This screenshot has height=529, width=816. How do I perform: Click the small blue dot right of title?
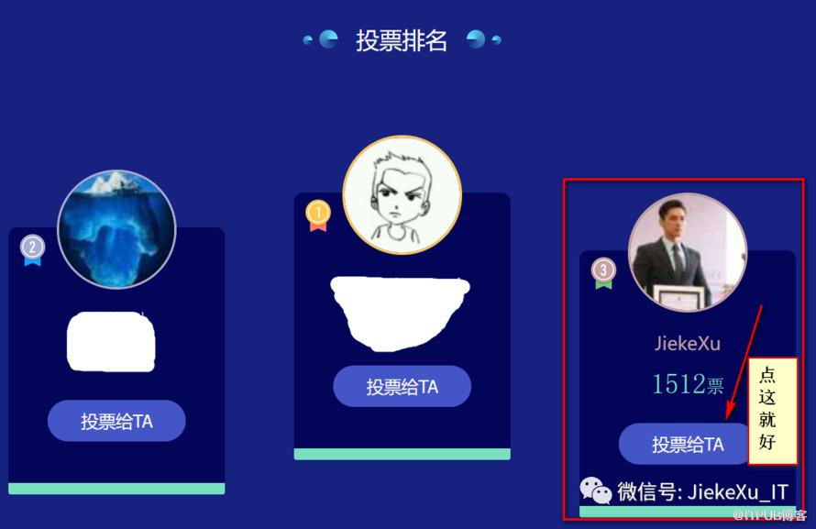pos(496,39)
